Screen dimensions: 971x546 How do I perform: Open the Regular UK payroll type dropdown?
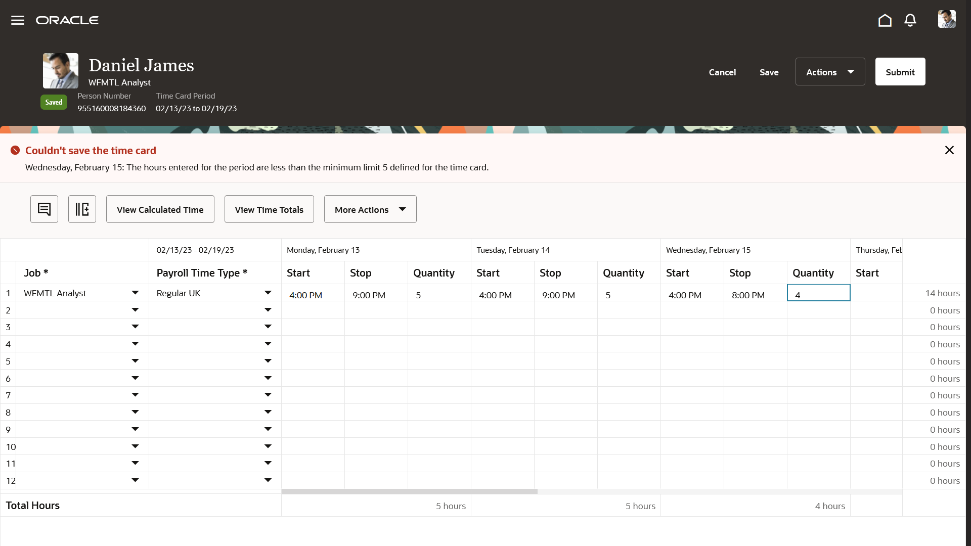tap(268, 292)
